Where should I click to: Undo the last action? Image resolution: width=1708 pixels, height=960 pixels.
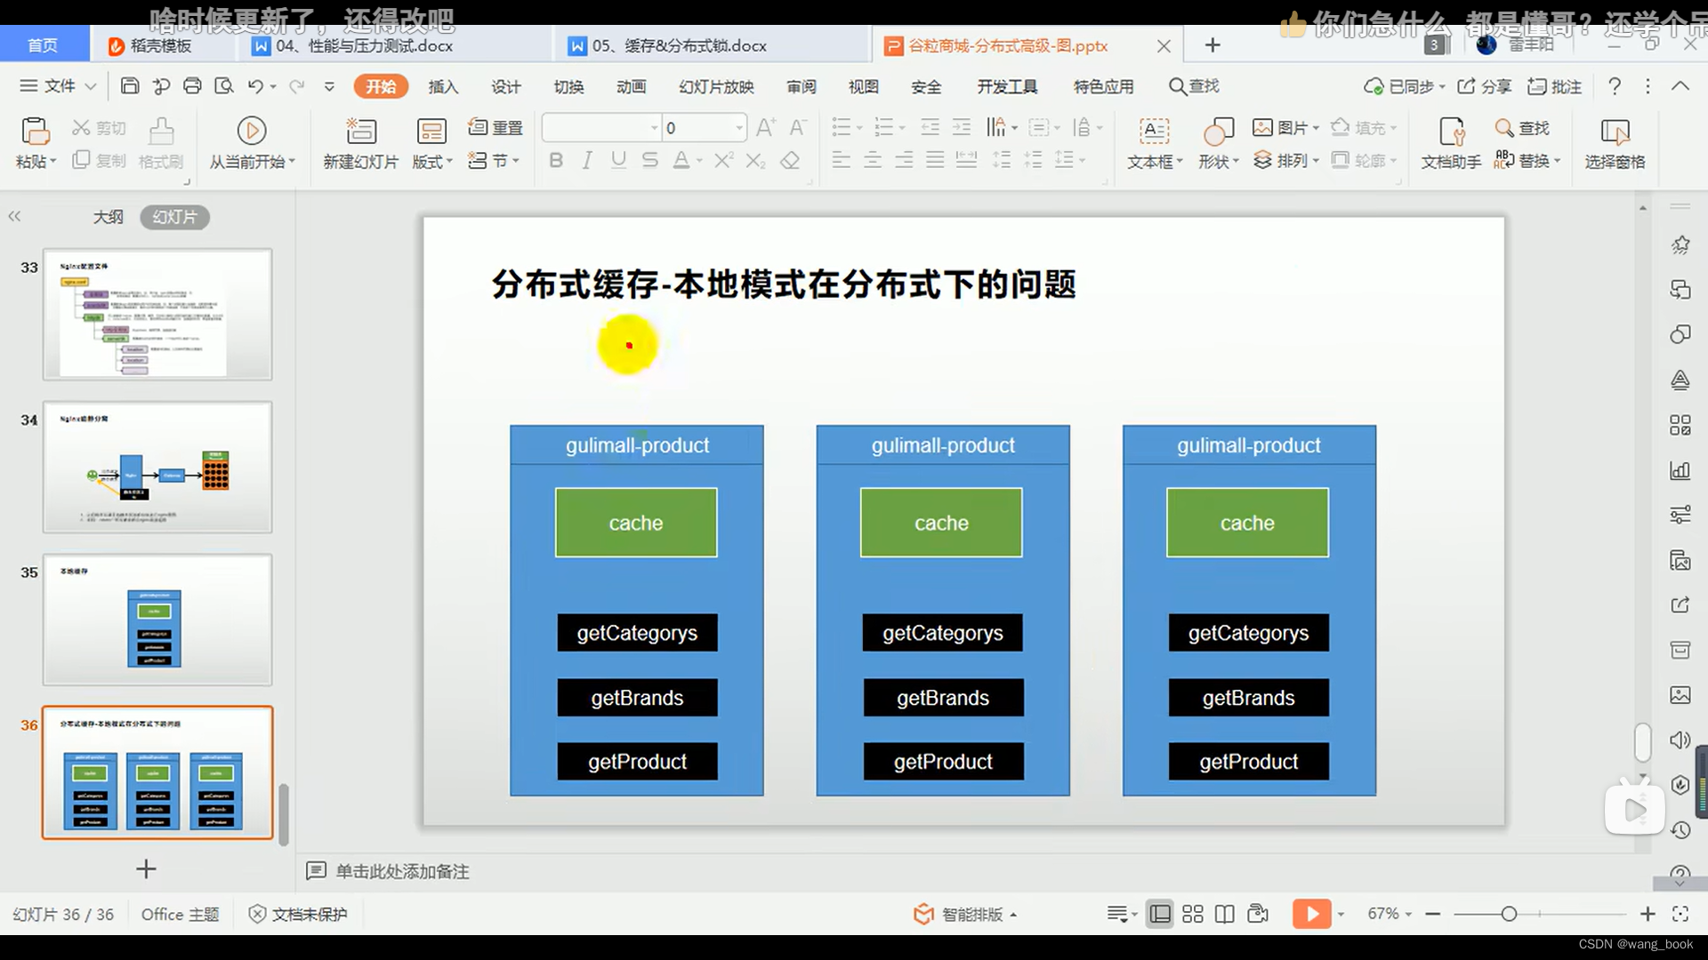(256, 85)
